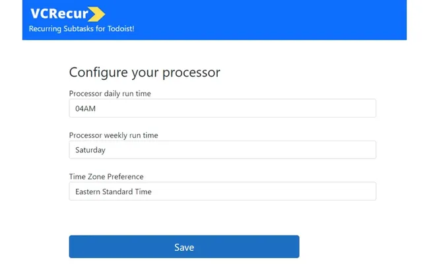429x268 pixels.
Task: Click the VCRecur brand name text
Action: (58, 14)
